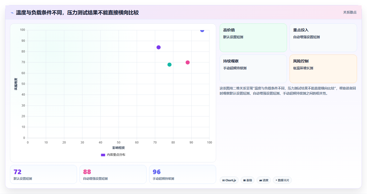Click 自动增强设置短测 text in 重点投入 card

tap(306, 37)
